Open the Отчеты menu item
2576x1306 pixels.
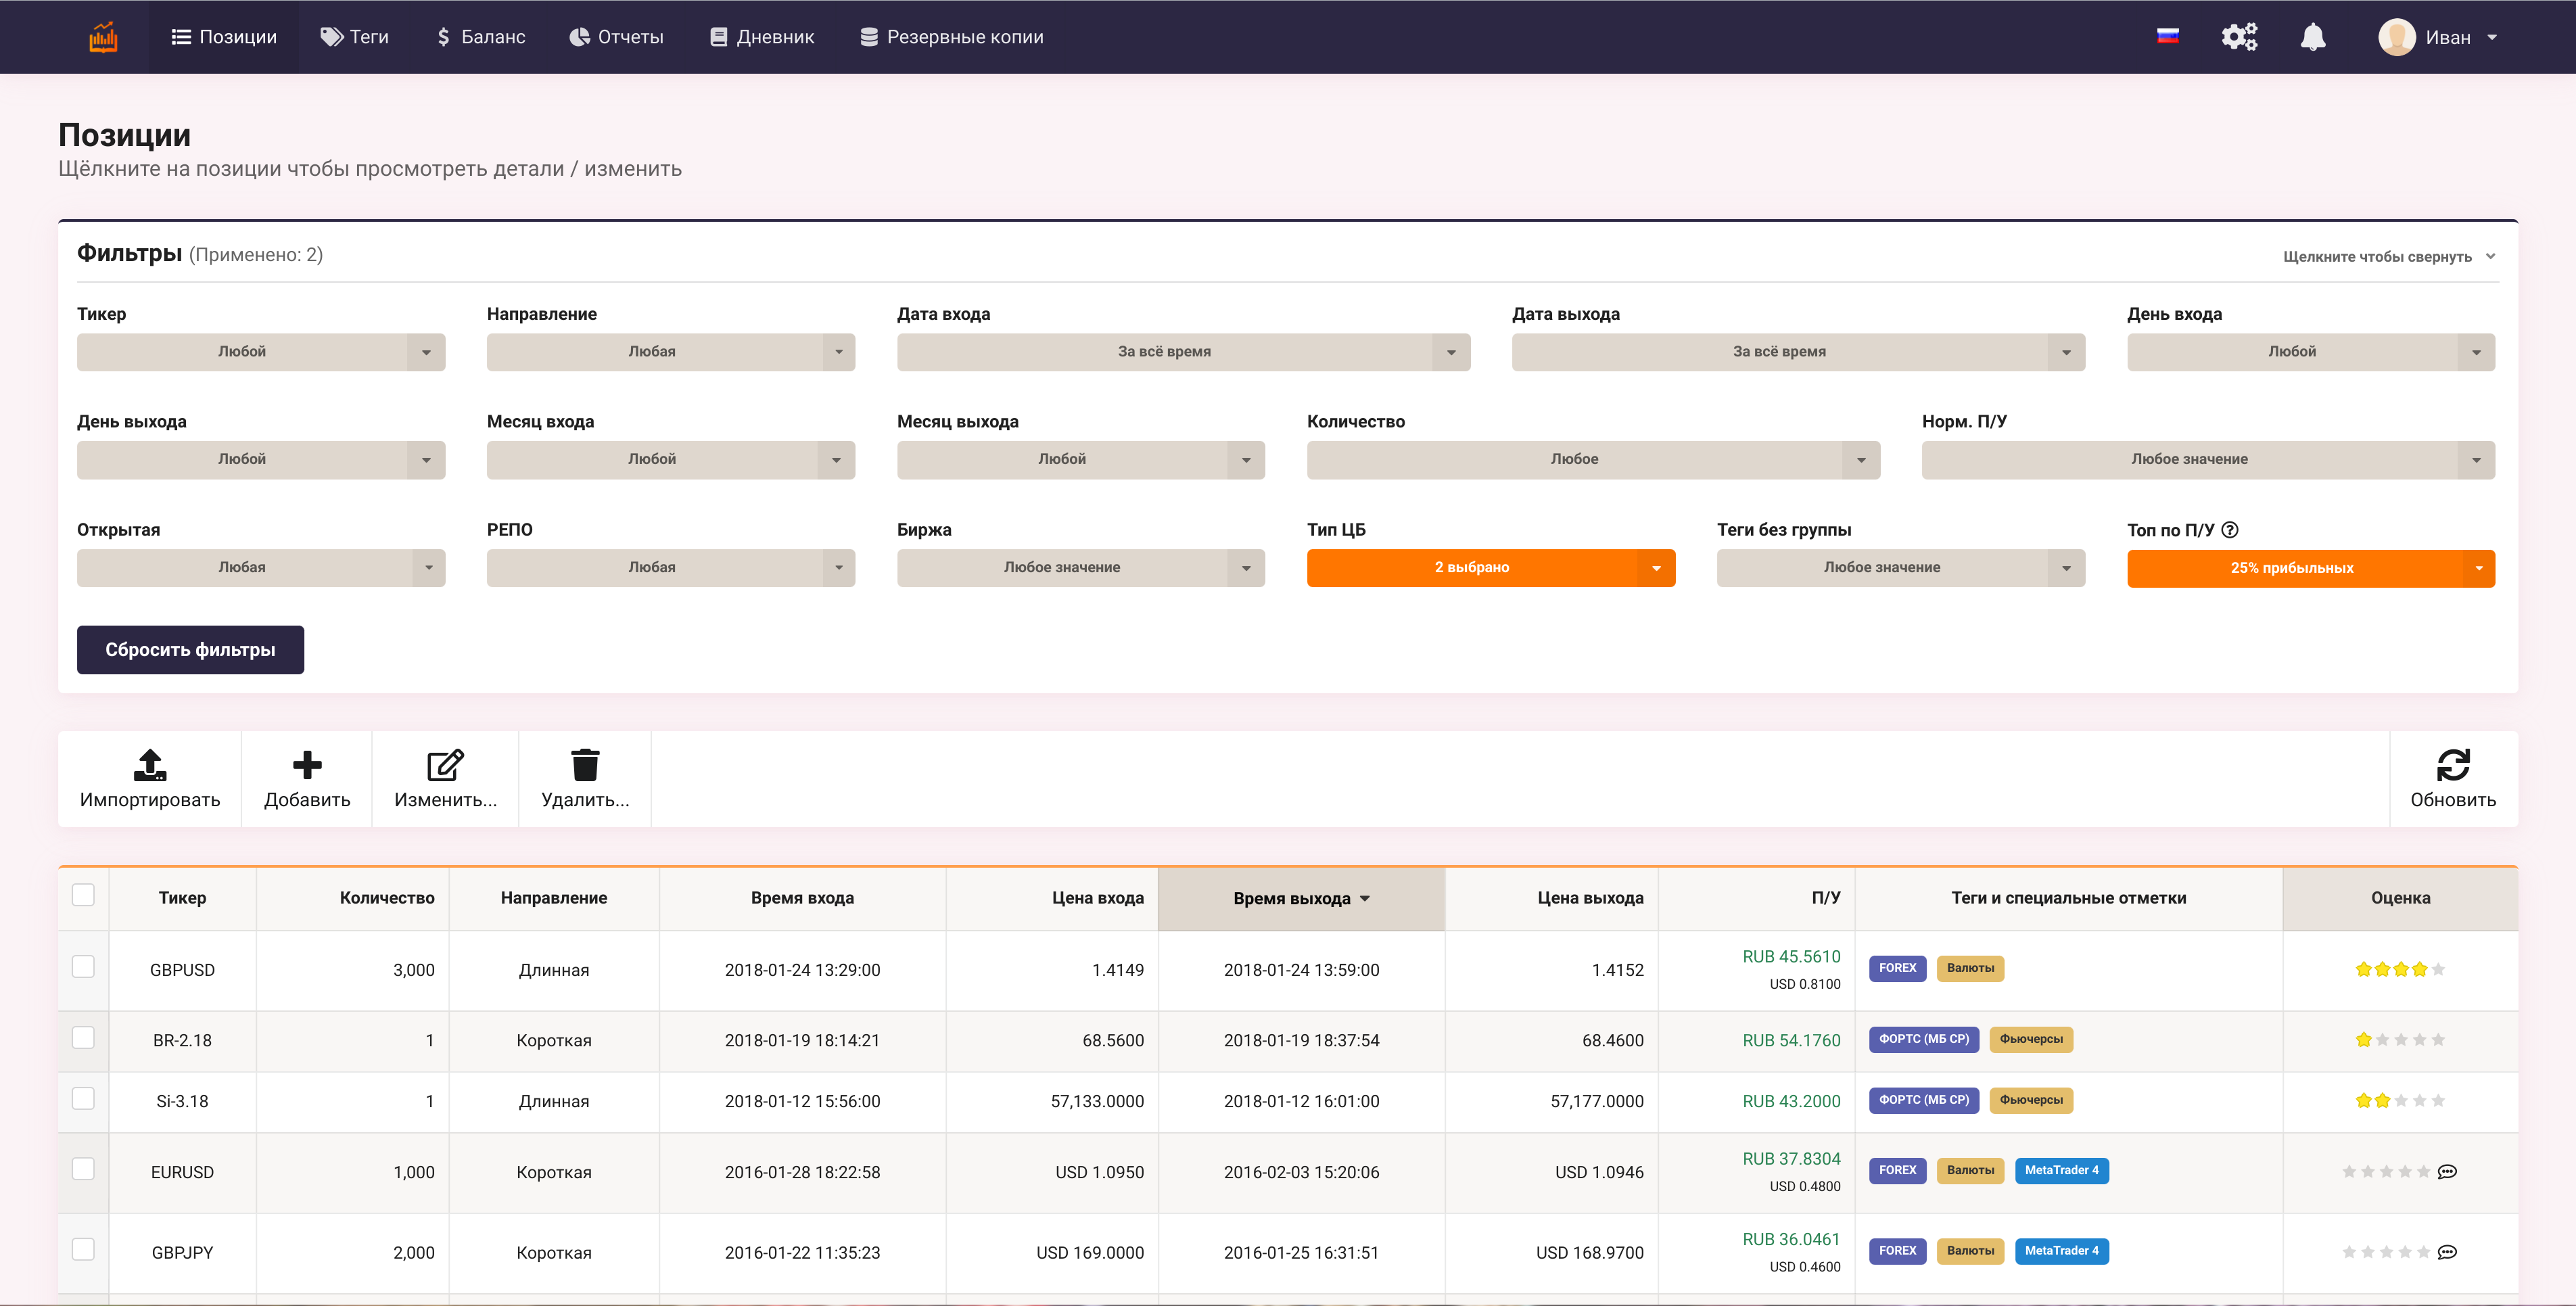coord(616,37)
